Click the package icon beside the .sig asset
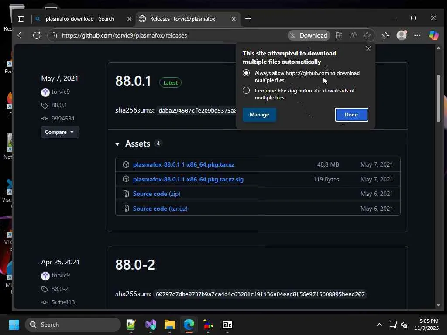This screenshot has height=335, width=447. coord(126,179)
